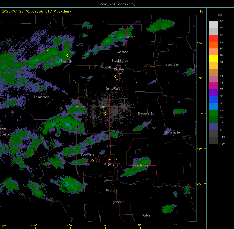Click the 0.6(deg) elevation angle text
The image size is (234, 229).
click(62, 11)
